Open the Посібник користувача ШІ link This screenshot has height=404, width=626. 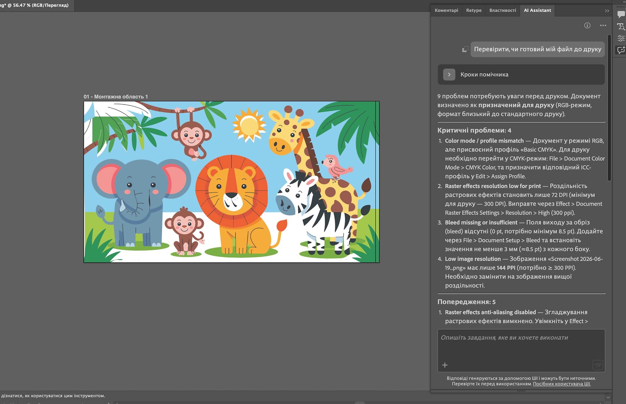click(562, 384)
